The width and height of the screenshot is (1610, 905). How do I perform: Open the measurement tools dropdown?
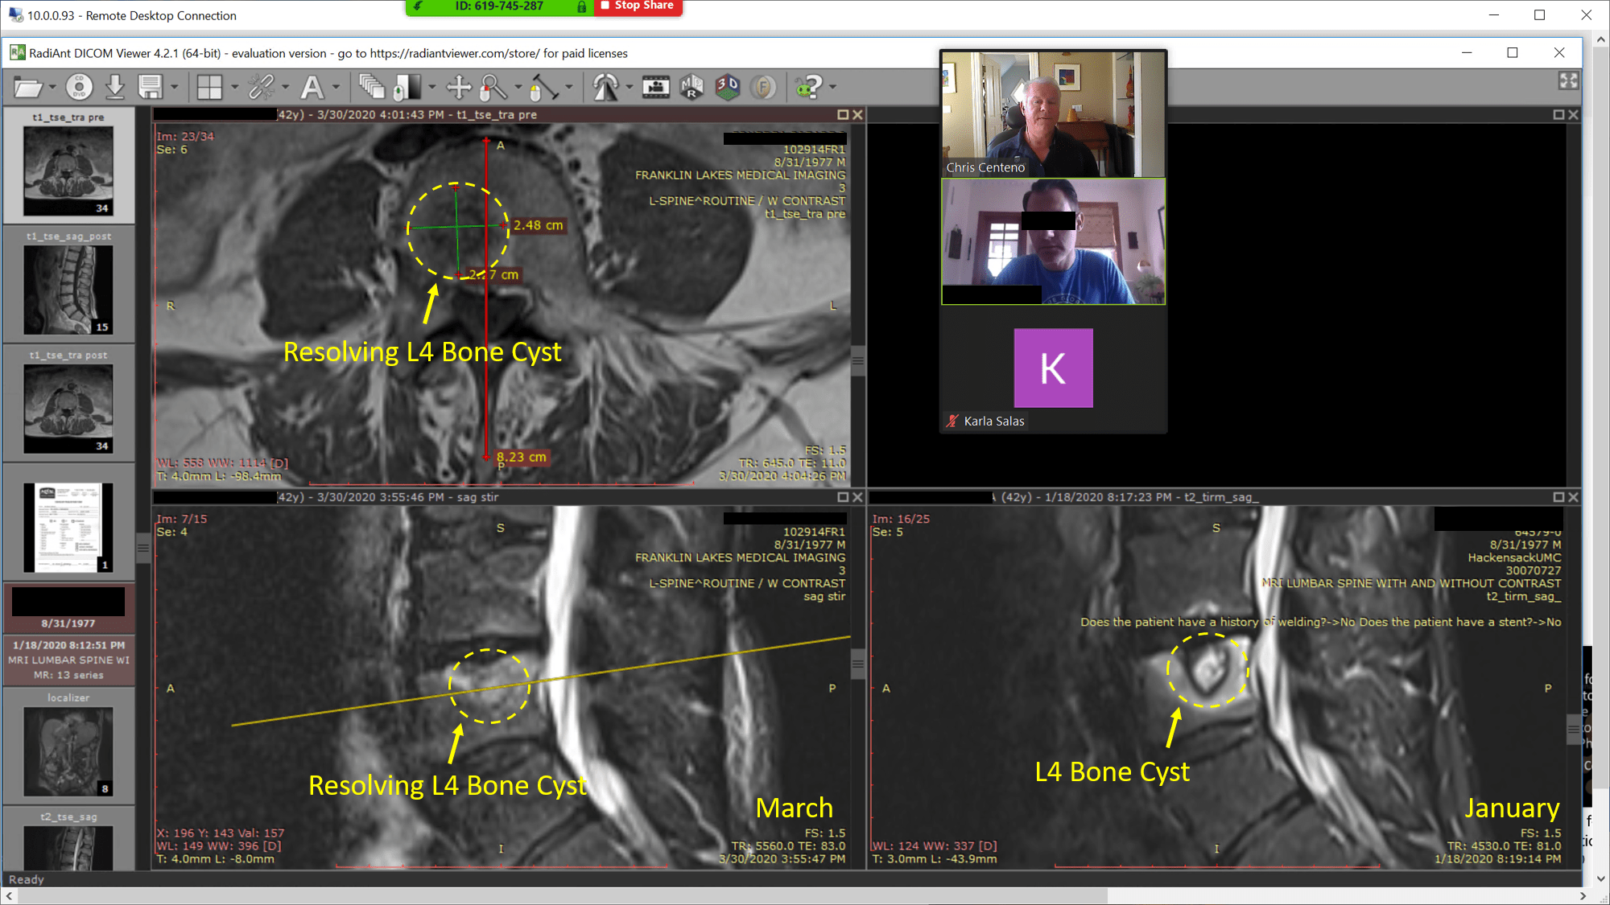click(x=569, y=87)
